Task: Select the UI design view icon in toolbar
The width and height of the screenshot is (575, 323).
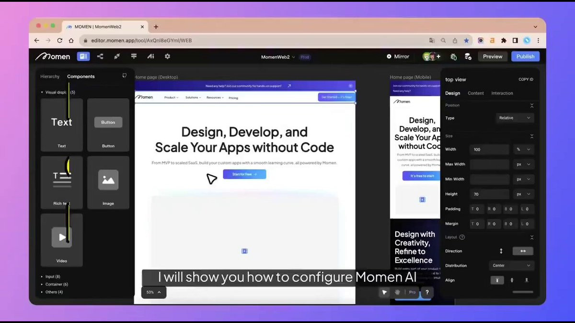Action: [x=83, y=56]
